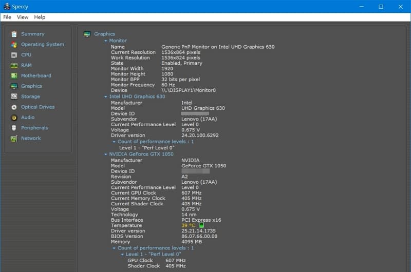411x272 pixels.
Task: Select the PCI Express x16 bus interface value
Action: coord(201,220)
